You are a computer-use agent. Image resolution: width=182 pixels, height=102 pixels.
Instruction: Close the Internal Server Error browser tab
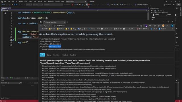(x=64, y=22)
